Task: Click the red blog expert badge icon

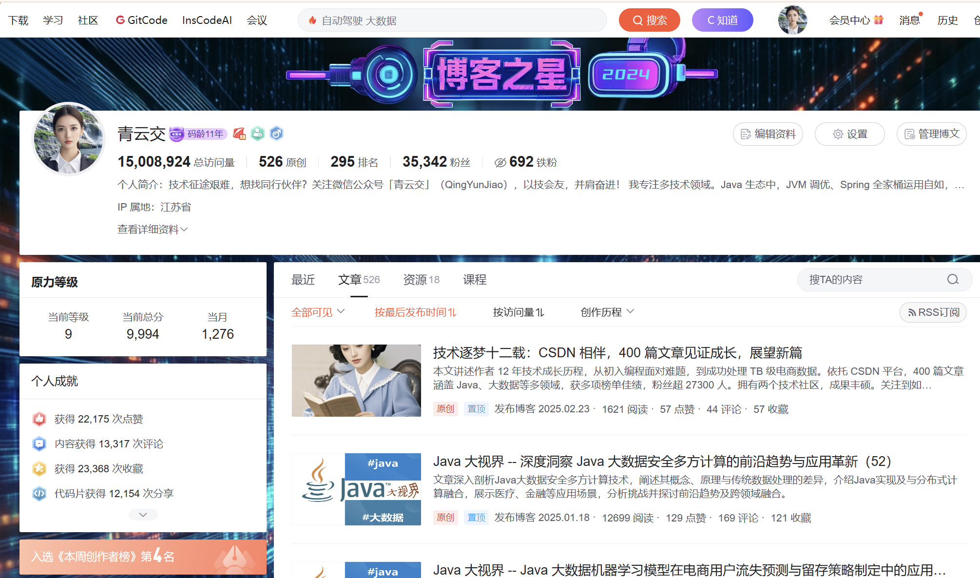Action: point(239,134)
